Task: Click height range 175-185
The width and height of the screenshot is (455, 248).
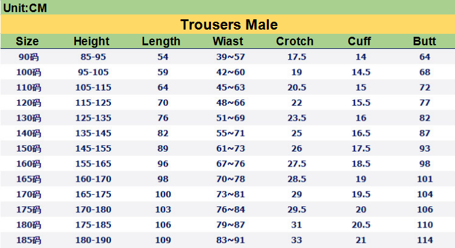Action: pos(93,224)
